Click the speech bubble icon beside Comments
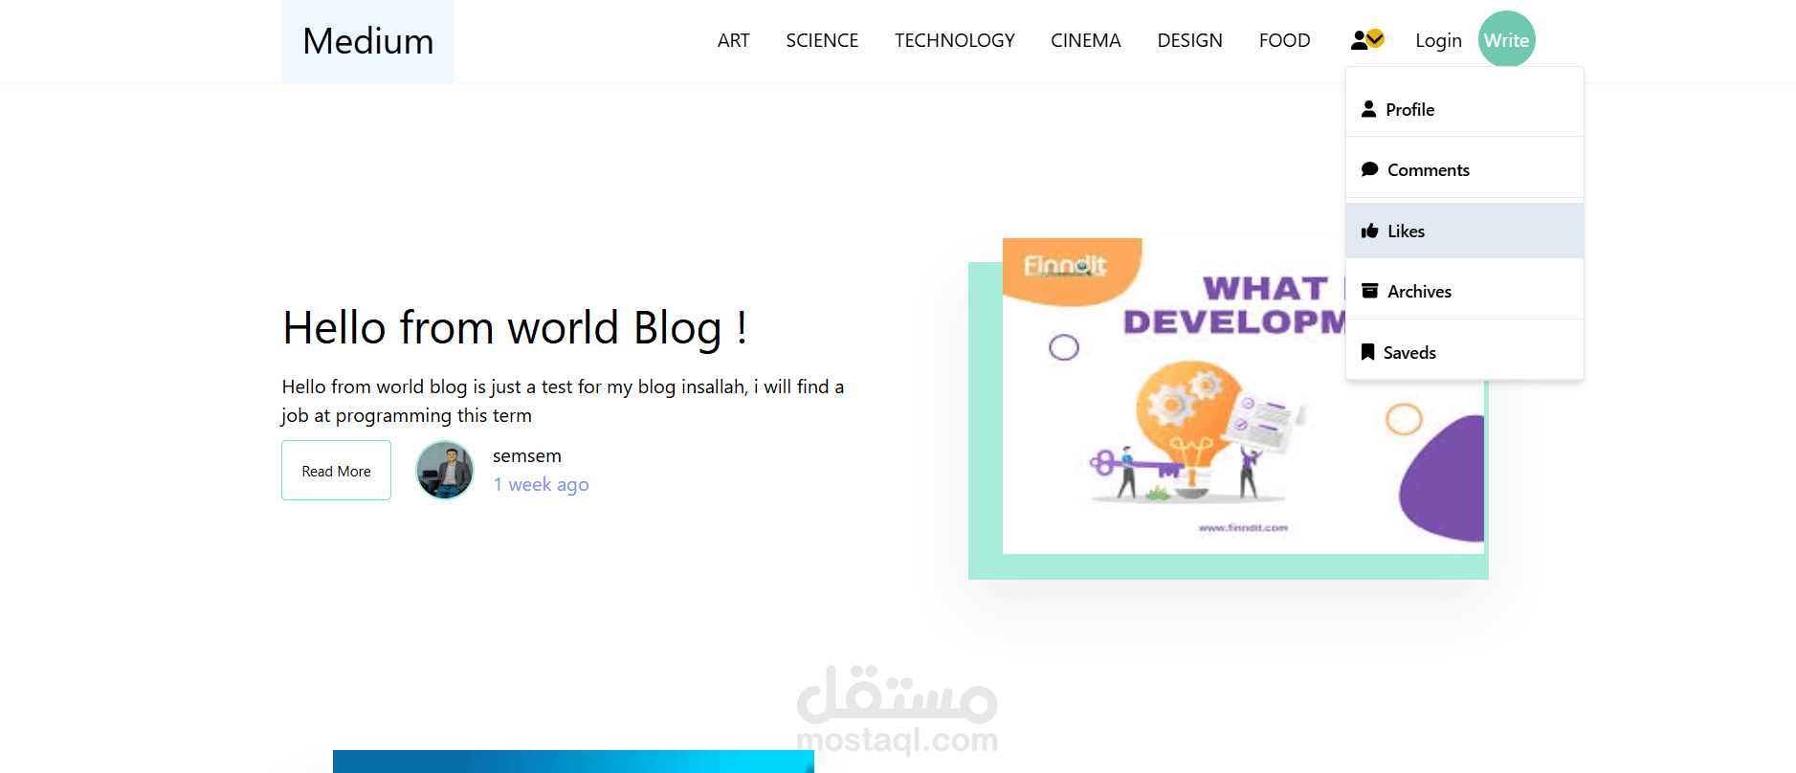Screen dimensions: 1796x773 [x=1370, y=169]
